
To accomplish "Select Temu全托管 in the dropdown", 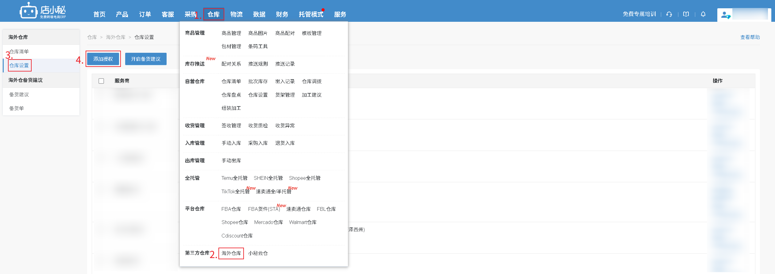I will (x=234, y=178).
